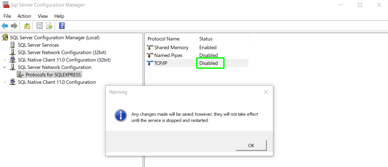Screen dimensions: 388x167
Task: Click the Up one level folder icon
Action: point(27,25)
